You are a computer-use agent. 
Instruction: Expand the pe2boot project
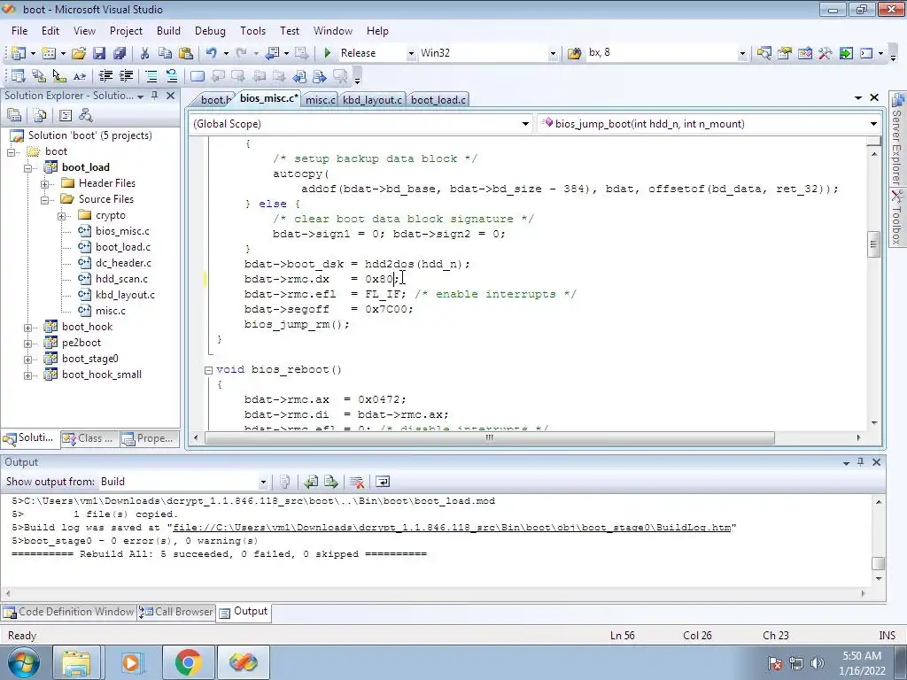[x=27, y=344]
